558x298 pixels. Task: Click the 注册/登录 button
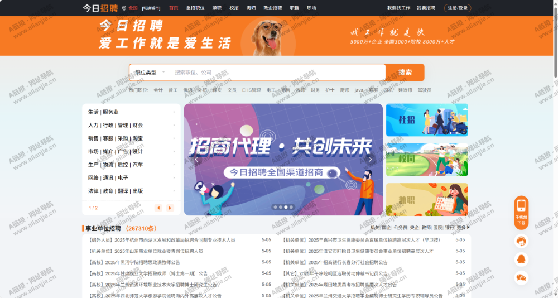pyautogui.click(x=458, y=8)
